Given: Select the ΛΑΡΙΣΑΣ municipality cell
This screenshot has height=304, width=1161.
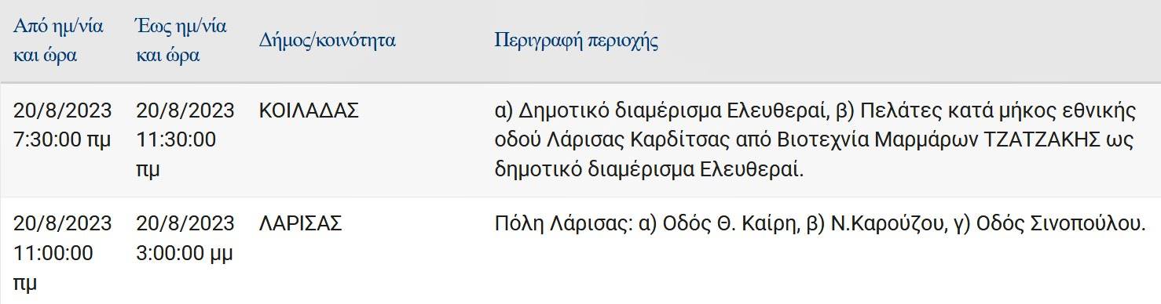Looking at the screenshot, I should coord(301,223).
